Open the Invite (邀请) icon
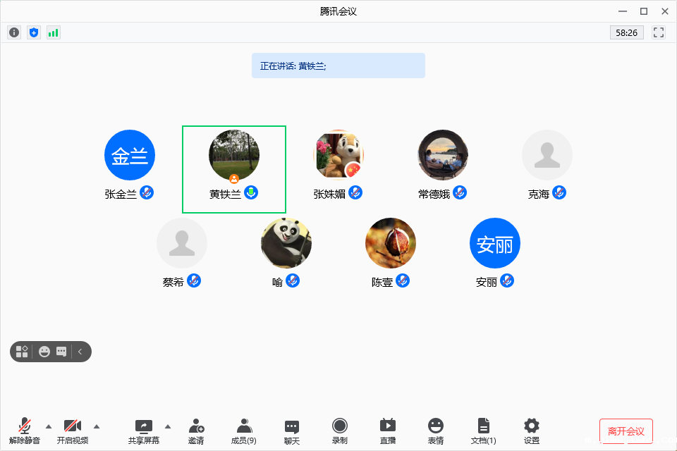Image resolution: width=677 pixels, height=451 pixels. pos(196,431)
